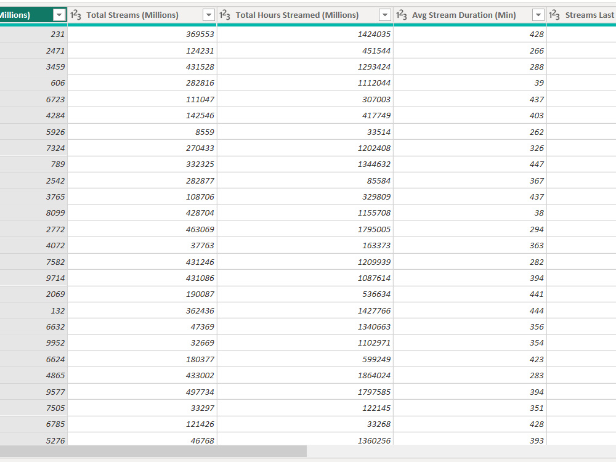Screen dimensions: 616x462
Task: Click data type icon of Streams Last column
Action: tap(554, 15)
